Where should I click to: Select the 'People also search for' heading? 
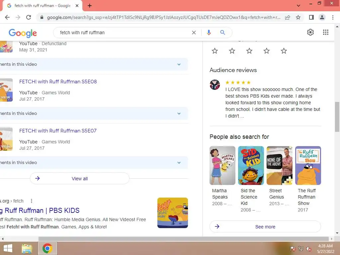[239, 137]
